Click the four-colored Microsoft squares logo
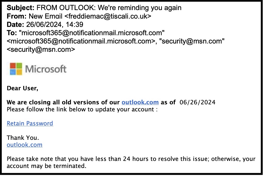The height and width of the screenshot is (176, 264). (16, 69)
